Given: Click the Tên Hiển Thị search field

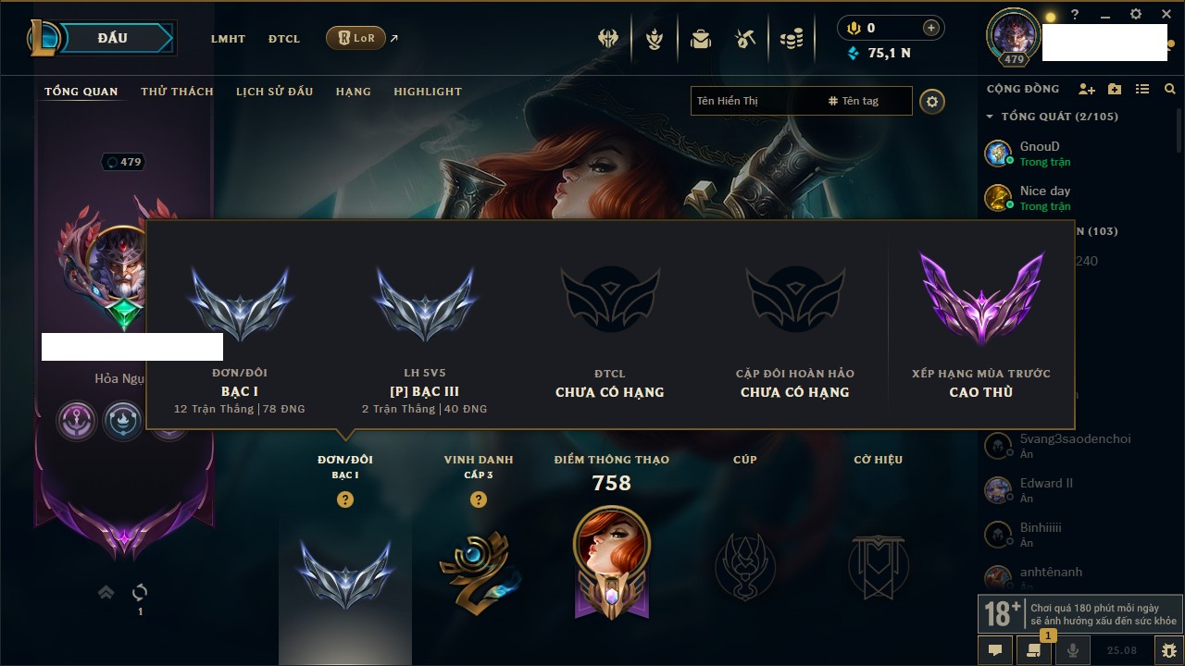Looking at the screenshot, I should [755, 101].
